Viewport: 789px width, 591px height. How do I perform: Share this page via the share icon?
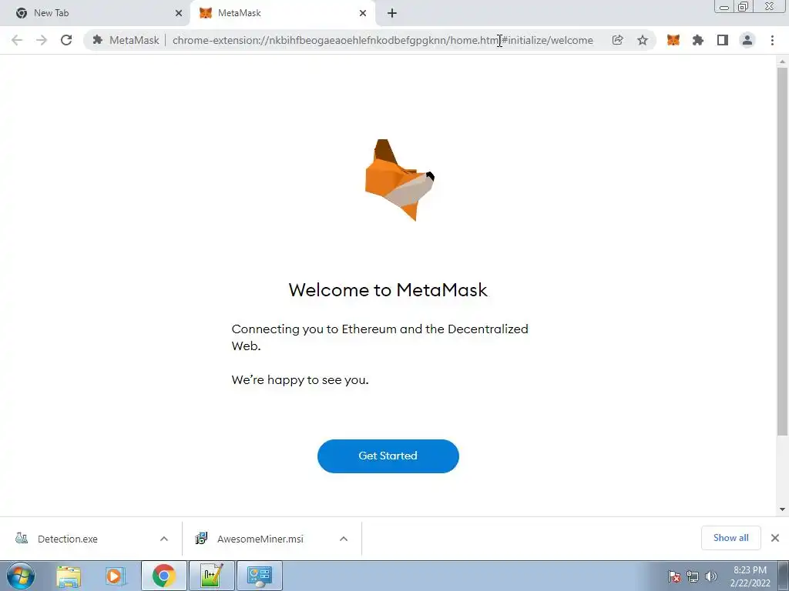(x=617, y=40)
